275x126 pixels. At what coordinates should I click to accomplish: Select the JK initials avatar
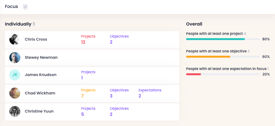click(x=15, y=75)
